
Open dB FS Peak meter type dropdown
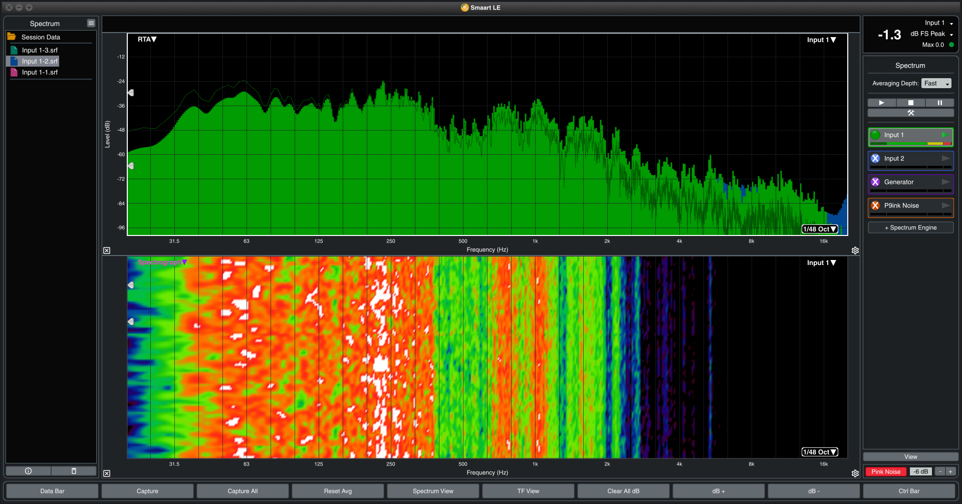click(x=931, y=34)
